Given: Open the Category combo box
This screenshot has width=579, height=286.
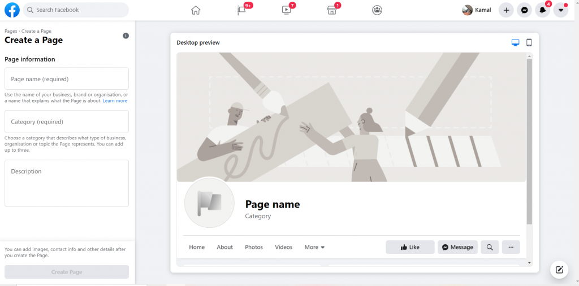Looking at the screenshot, I should [67, 122].
